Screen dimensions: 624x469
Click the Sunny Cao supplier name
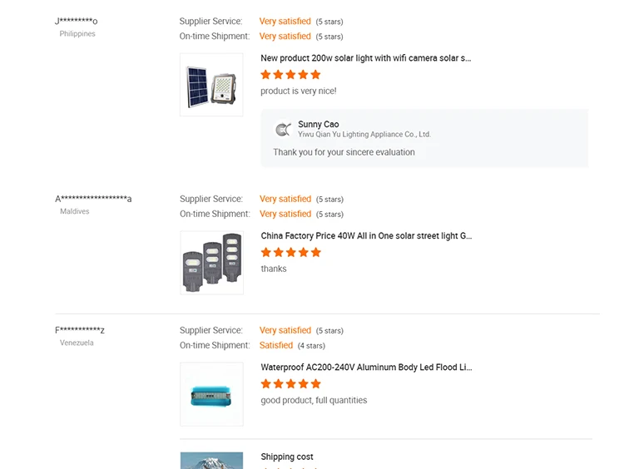coord(319,125)
